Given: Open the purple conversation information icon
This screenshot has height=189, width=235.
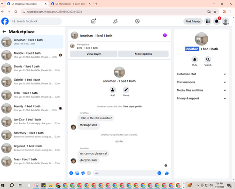Looking at the screenshot, I should [165, 35].
